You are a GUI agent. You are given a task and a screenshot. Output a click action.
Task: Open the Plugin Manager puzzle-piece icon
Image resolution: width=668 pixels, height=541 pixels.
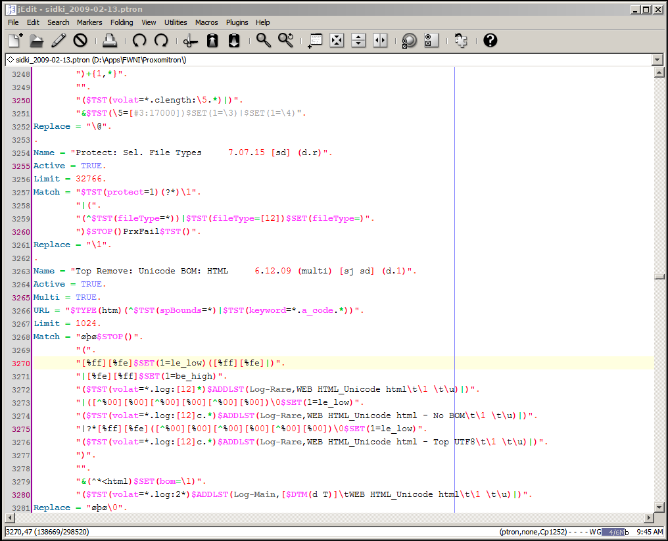(461, 41)
